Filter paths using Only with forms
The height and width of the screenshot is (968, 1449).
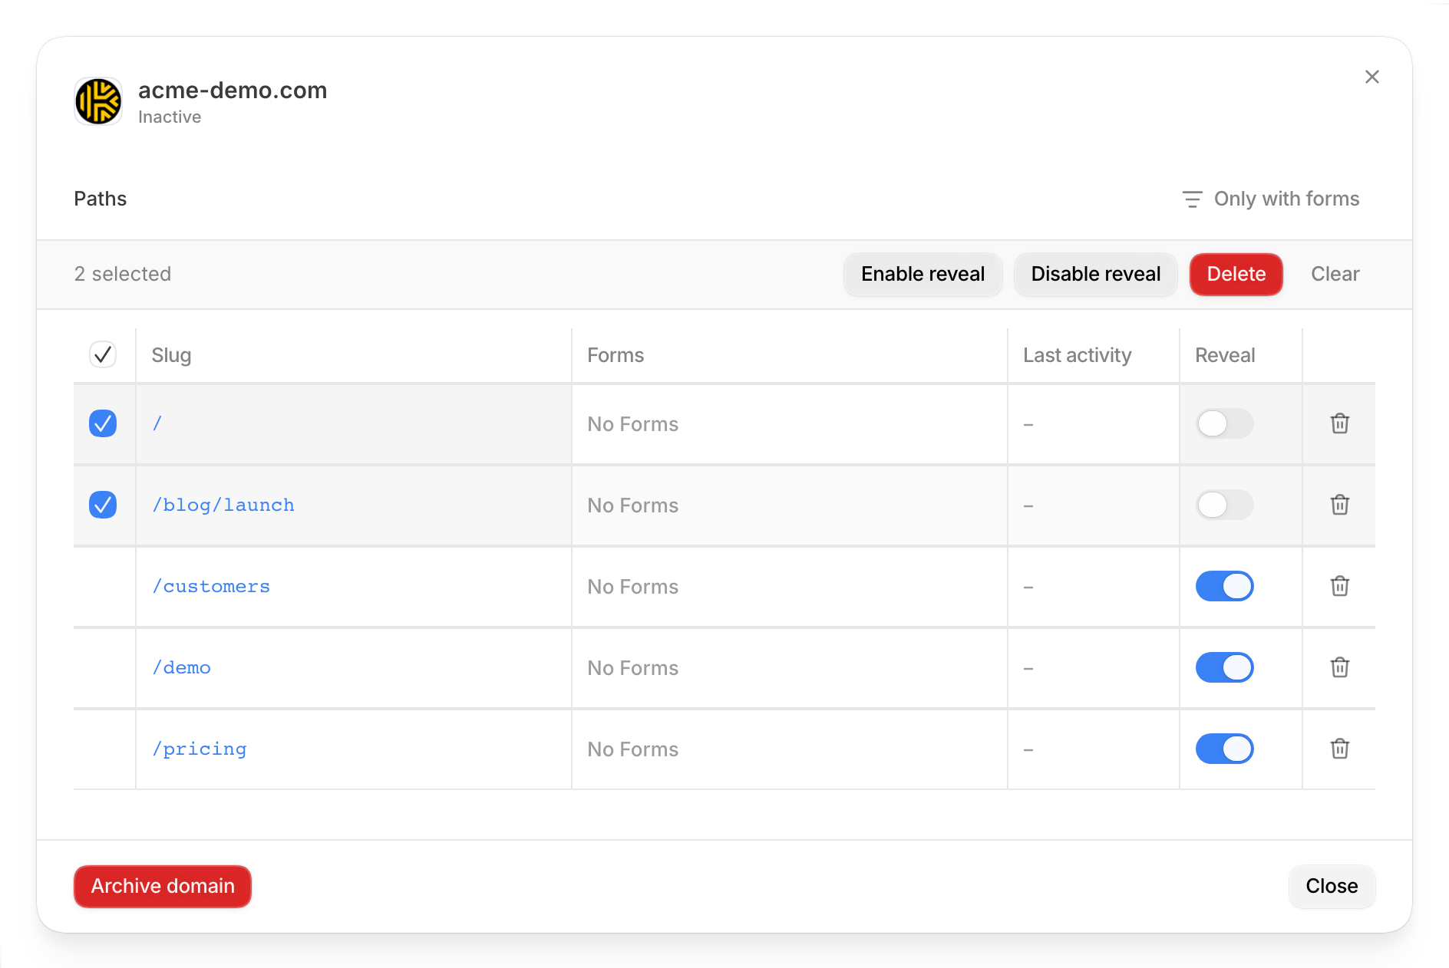tap(1271, 199)
